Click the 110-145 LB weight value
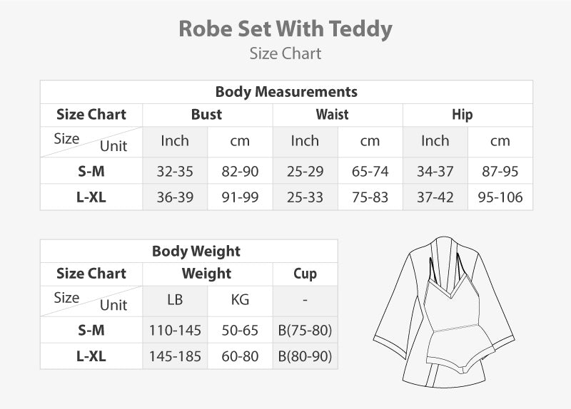571x409 pixels. click(175, 330)
